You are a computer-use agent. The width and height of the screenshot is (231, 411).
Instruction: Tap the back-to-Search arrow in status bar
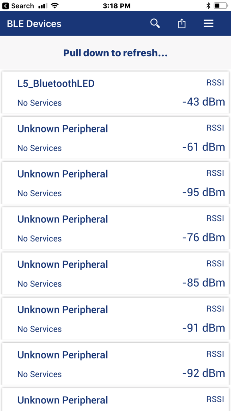5,6
